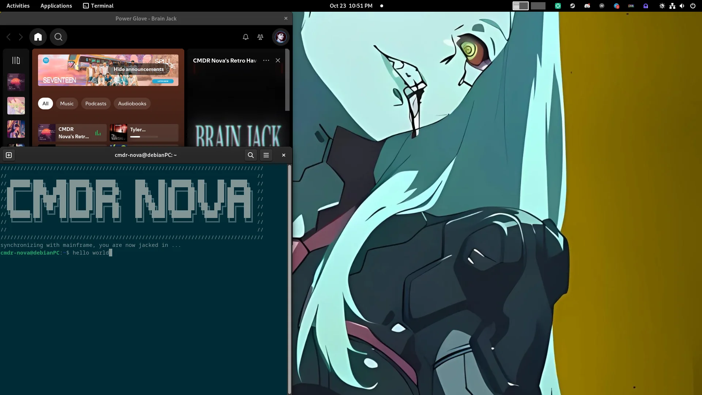The image size is (702, 395).
Task: Click the terminal title cmdr-nova@debianPC: ~
Action: coord(146,155)
